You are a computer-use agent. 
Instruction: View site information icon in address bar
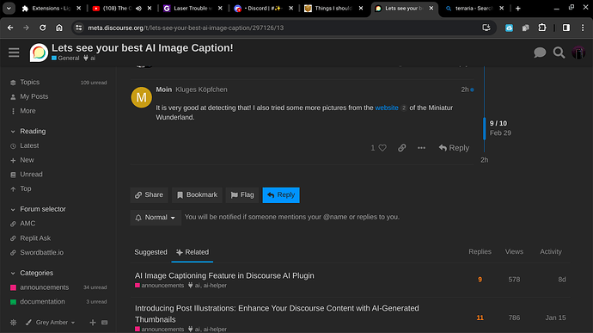78,28
